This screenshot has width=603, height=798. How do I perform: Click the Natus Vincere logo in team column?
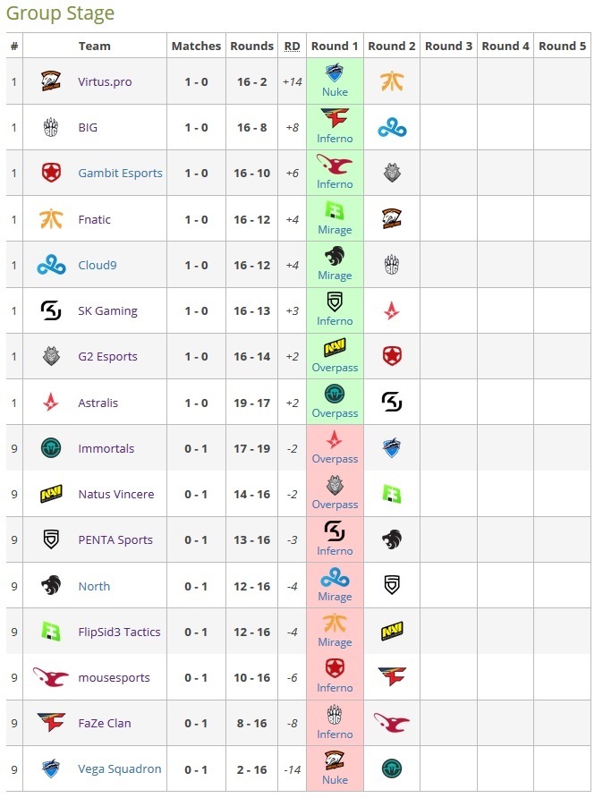click(51, 494)
